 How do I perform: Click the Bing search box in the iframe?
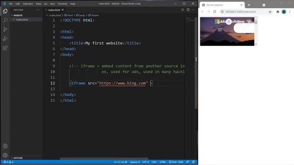(244, 28)
